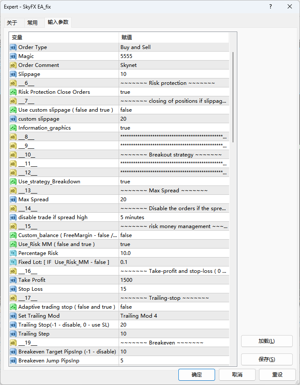The width and height of the screenshot is (300, 385).
Task: Toggle Risk Protection Close Orders true value
Action: pos(174,92)
